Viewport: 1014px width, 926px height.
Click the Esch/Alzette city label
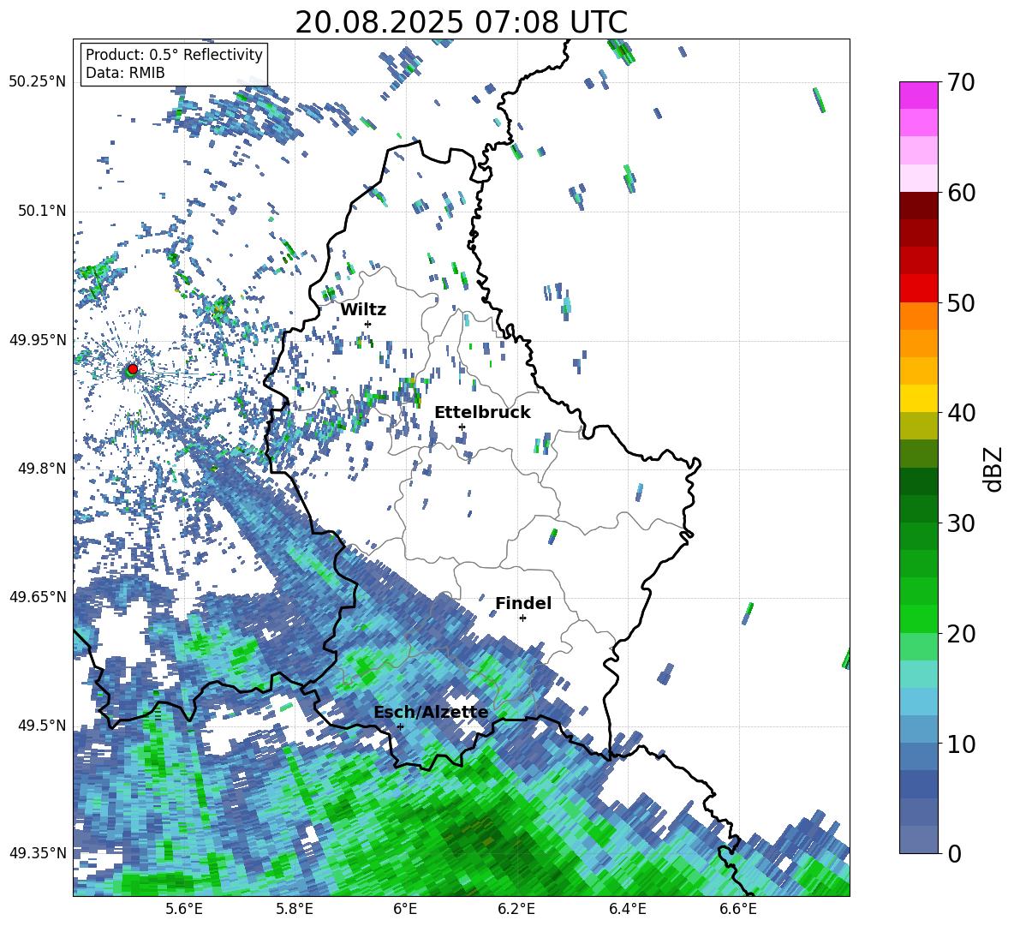pos(431,713)
